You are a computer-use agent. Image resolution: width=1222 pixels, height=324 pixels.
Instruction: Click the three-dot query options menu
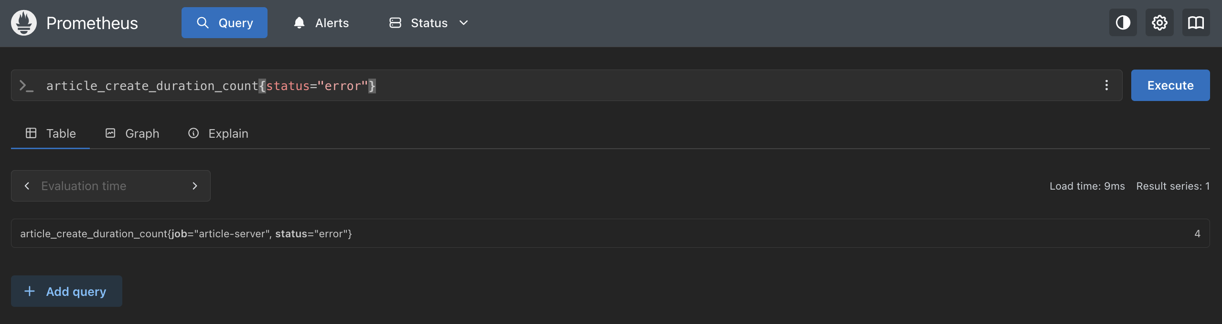tap(1106, 85)
